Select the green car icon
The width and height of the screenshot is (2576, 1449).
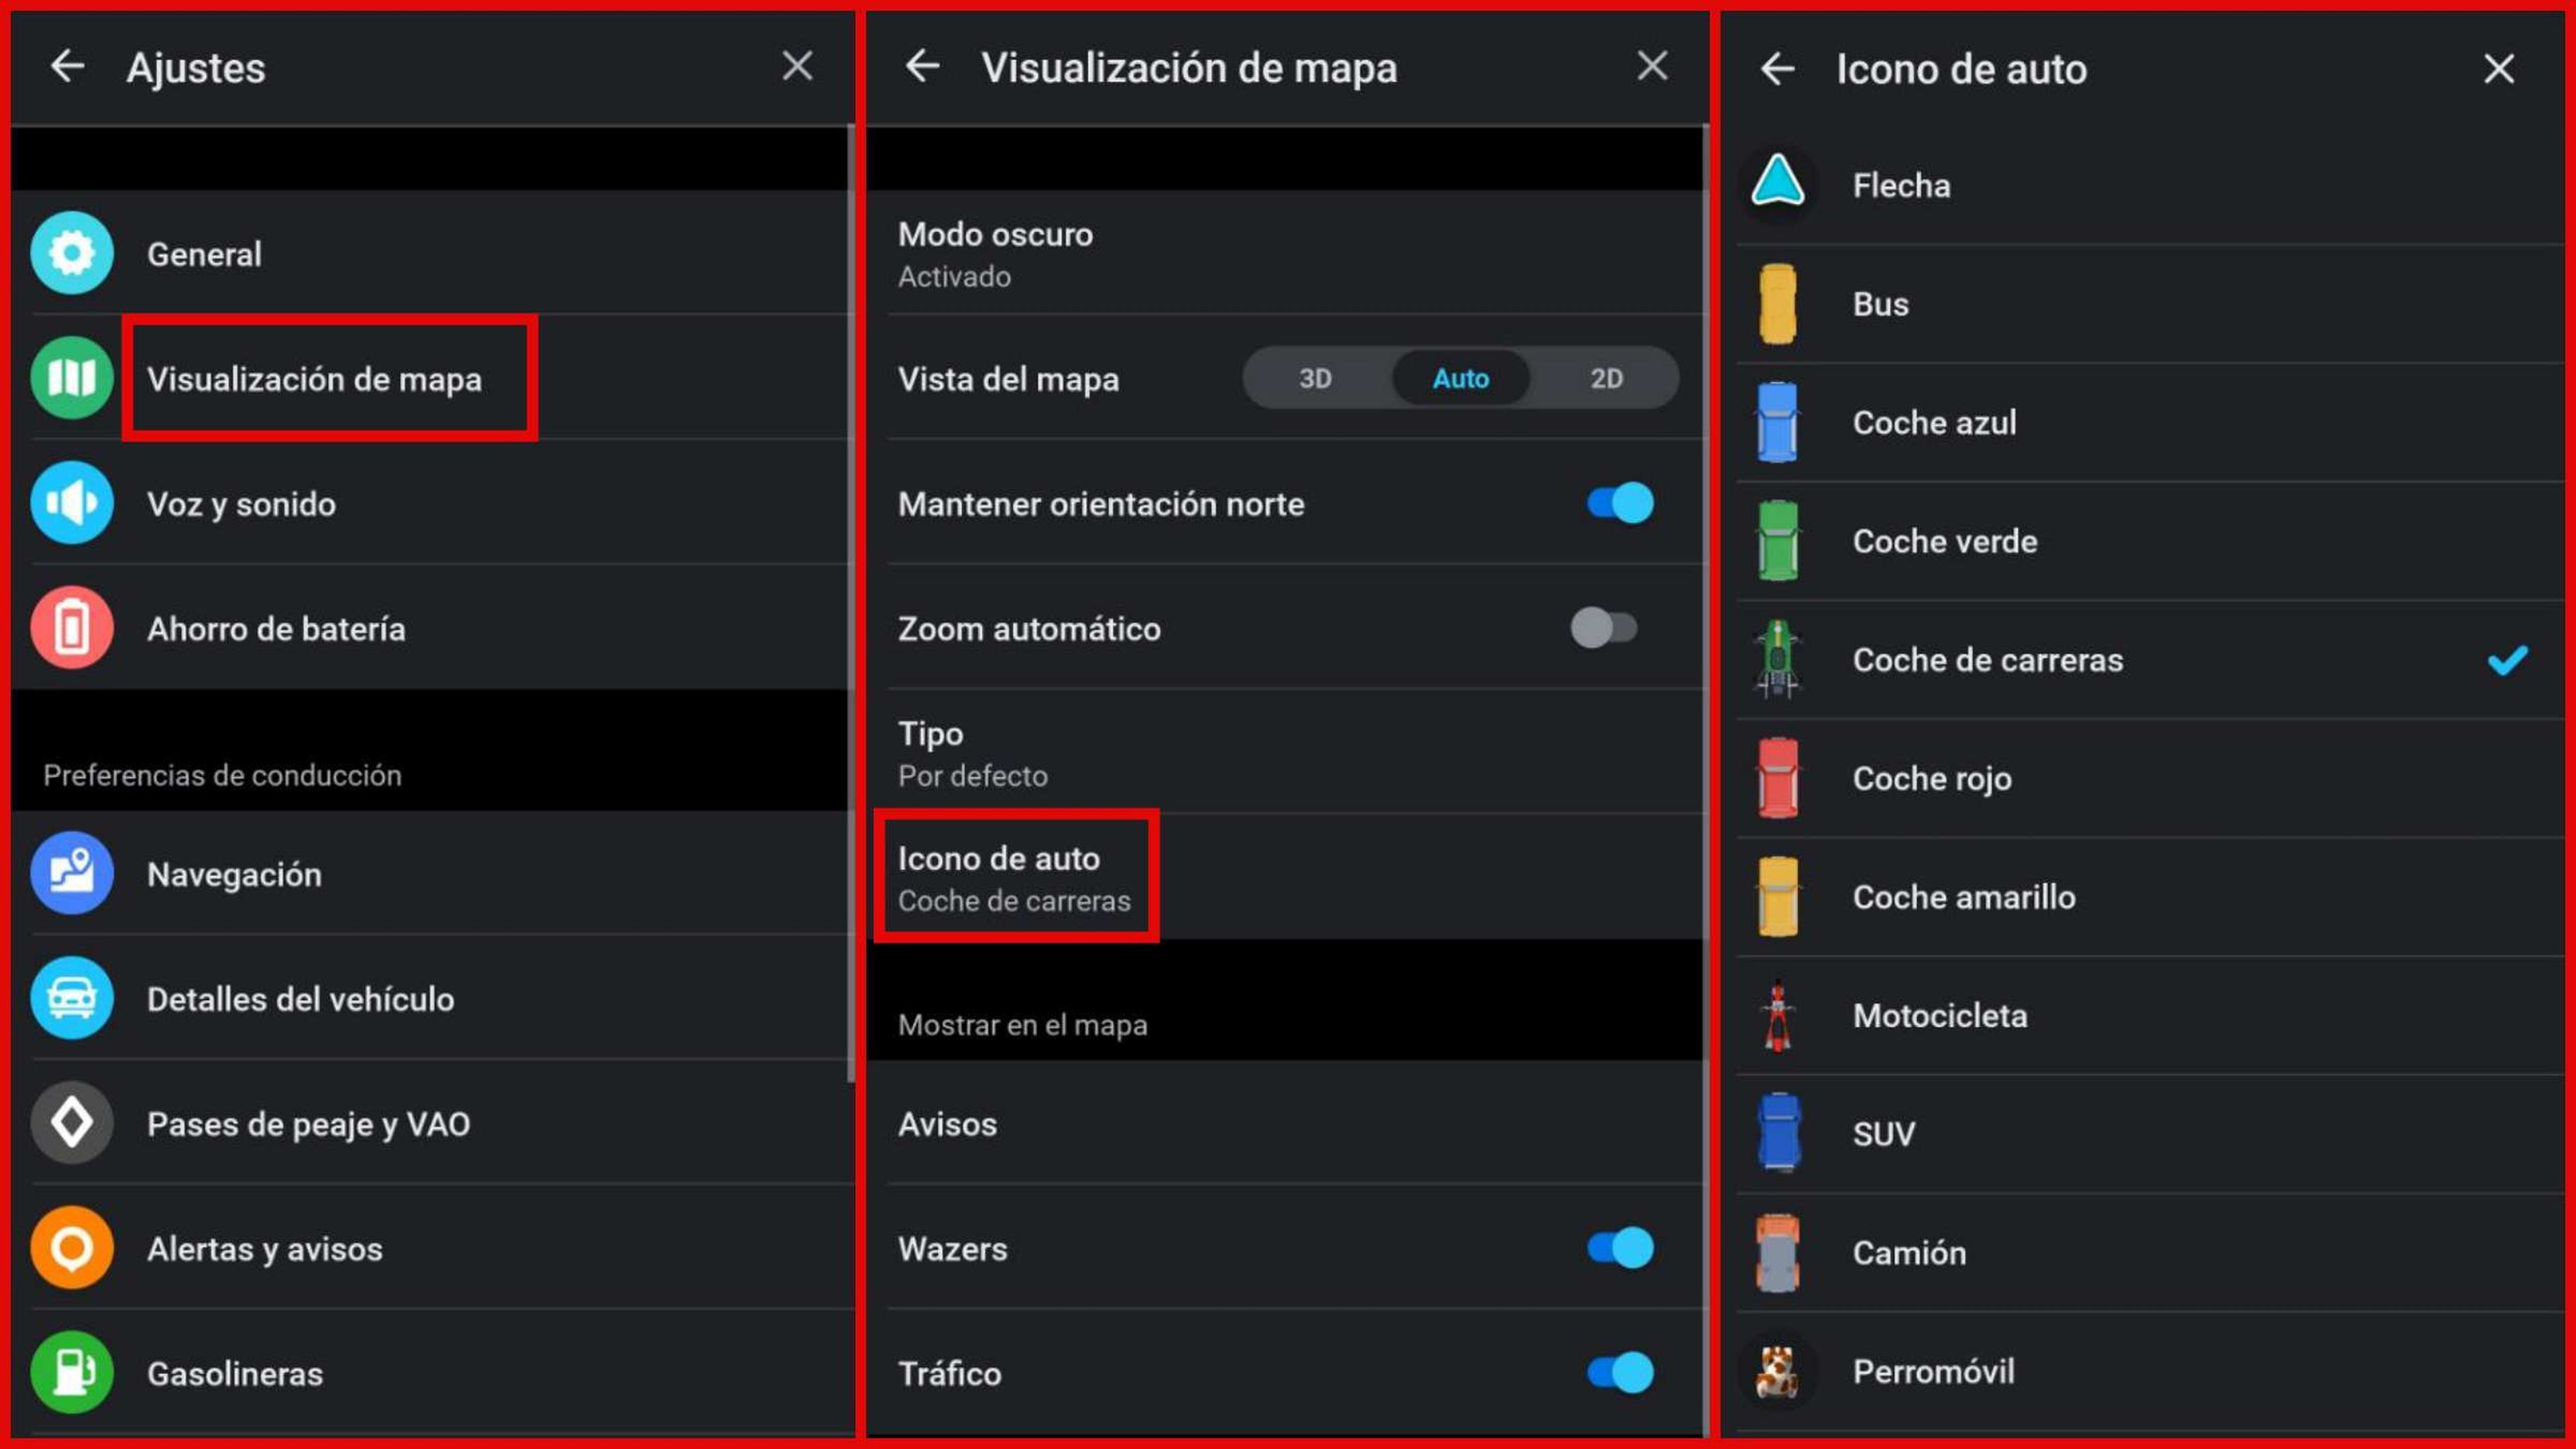pos(1778,541)
